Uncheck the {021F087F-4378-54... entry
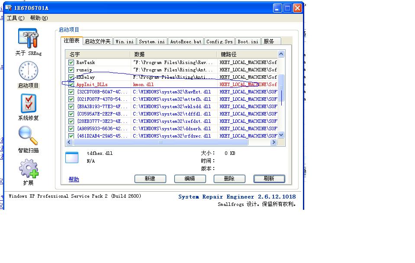Image resolution: width=415 pixels, height=263 pixels. [x=71, y=99]
